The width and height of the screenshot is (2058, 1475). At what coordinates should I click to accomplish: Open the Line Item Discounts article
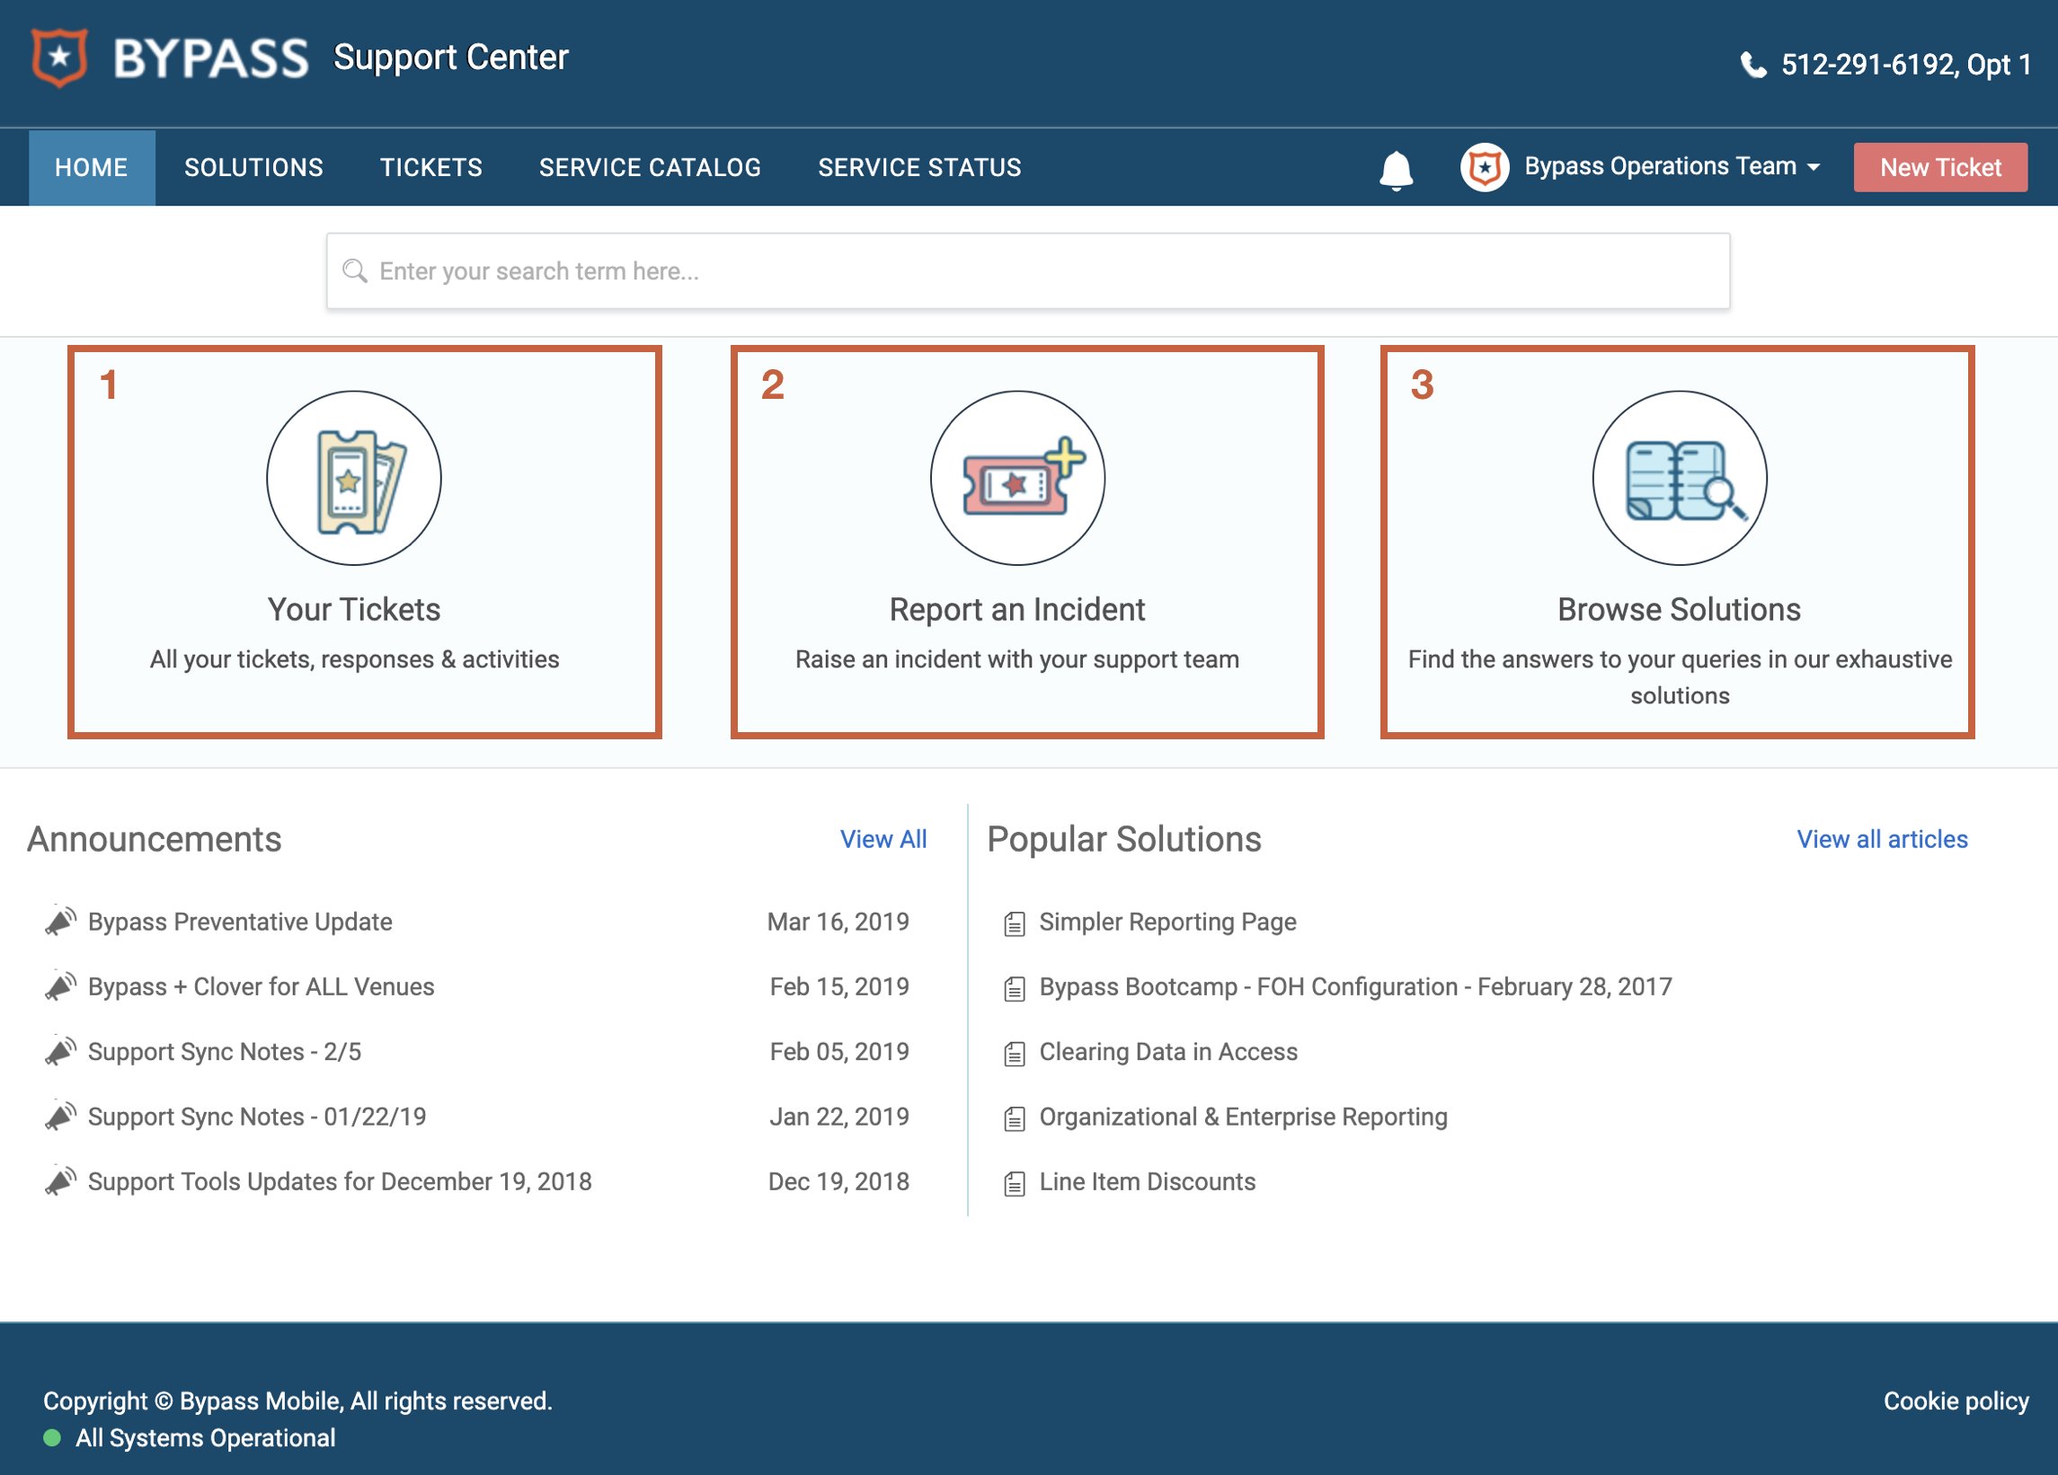(x=1148, y=1182)
